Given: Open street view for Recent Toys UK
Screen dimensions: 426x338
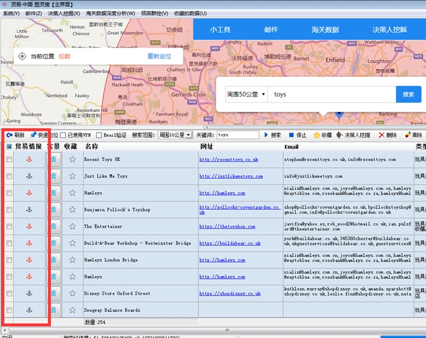Looking at the screenshot, I should 54,159.
